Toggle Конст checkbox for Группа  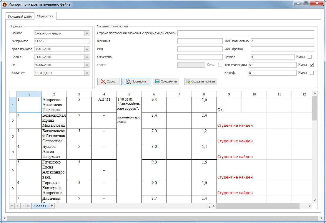pyautogui.click(x=310, y=57)
